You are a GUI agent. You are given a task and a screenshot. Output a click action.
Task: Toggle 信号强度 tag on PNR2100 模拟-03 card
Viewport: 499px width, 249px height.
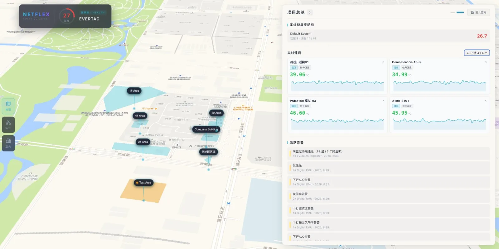click(305, 106)
